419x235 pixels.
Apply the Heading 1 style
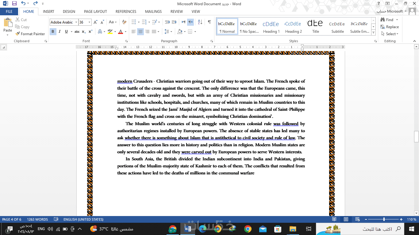tap(271, 27)
